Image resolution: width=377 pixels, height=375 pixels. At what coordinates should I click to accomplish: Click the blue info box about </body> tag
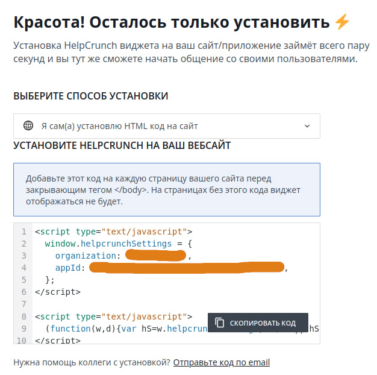click(167, 190)
